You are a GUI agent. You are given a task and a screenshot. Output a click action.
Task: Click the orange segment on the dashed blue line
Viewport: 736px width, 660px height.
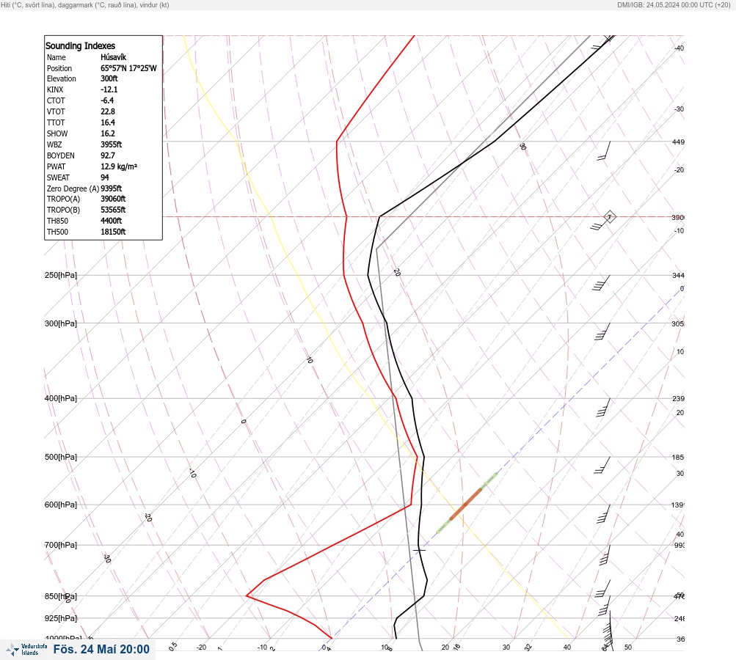pos(466,505)
